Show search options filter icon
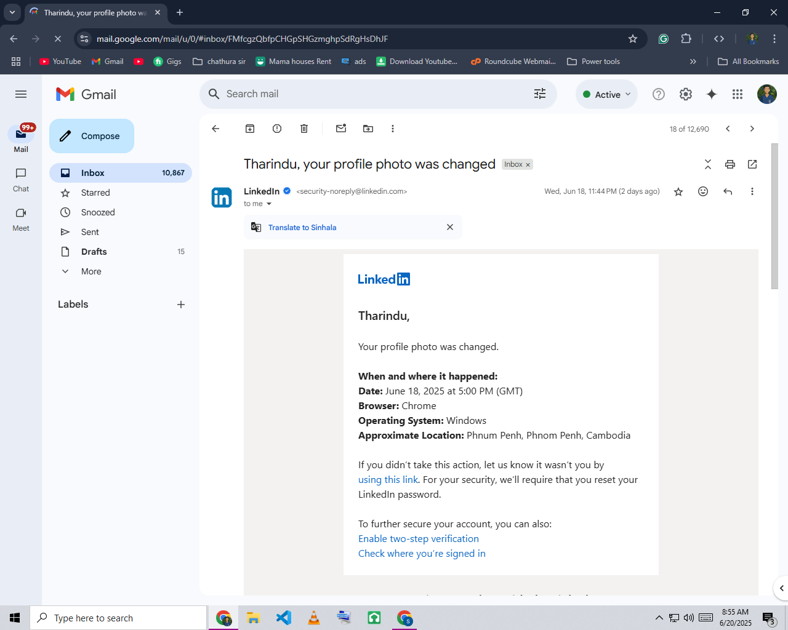 pos(540,94)
